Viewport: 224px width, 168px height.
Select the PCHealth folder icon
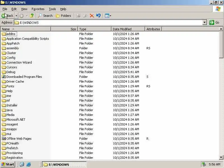4,143
